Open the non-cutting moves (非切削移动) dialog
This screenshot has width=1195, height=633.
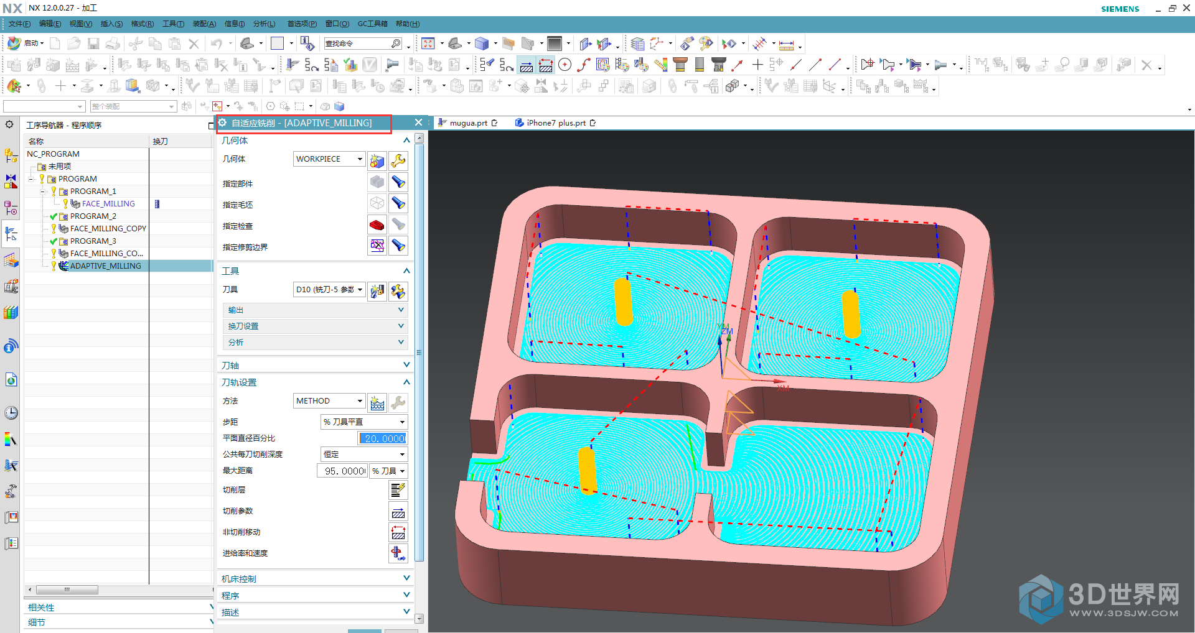(x=398, y=533)
